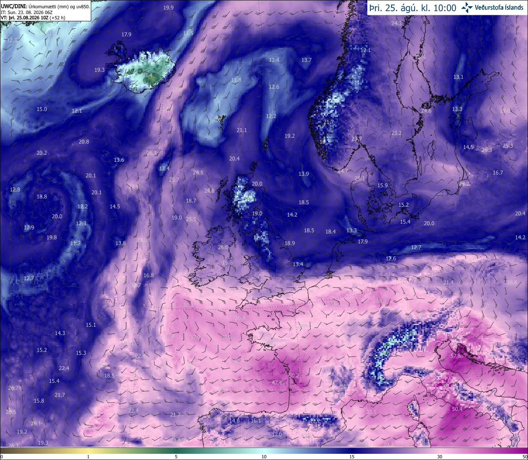Image resolution: width=528 pixels, height=460 pixels.
Task: Select the date label Þri. 25. ágú. kl. 10:00
Action: point(413,8)
